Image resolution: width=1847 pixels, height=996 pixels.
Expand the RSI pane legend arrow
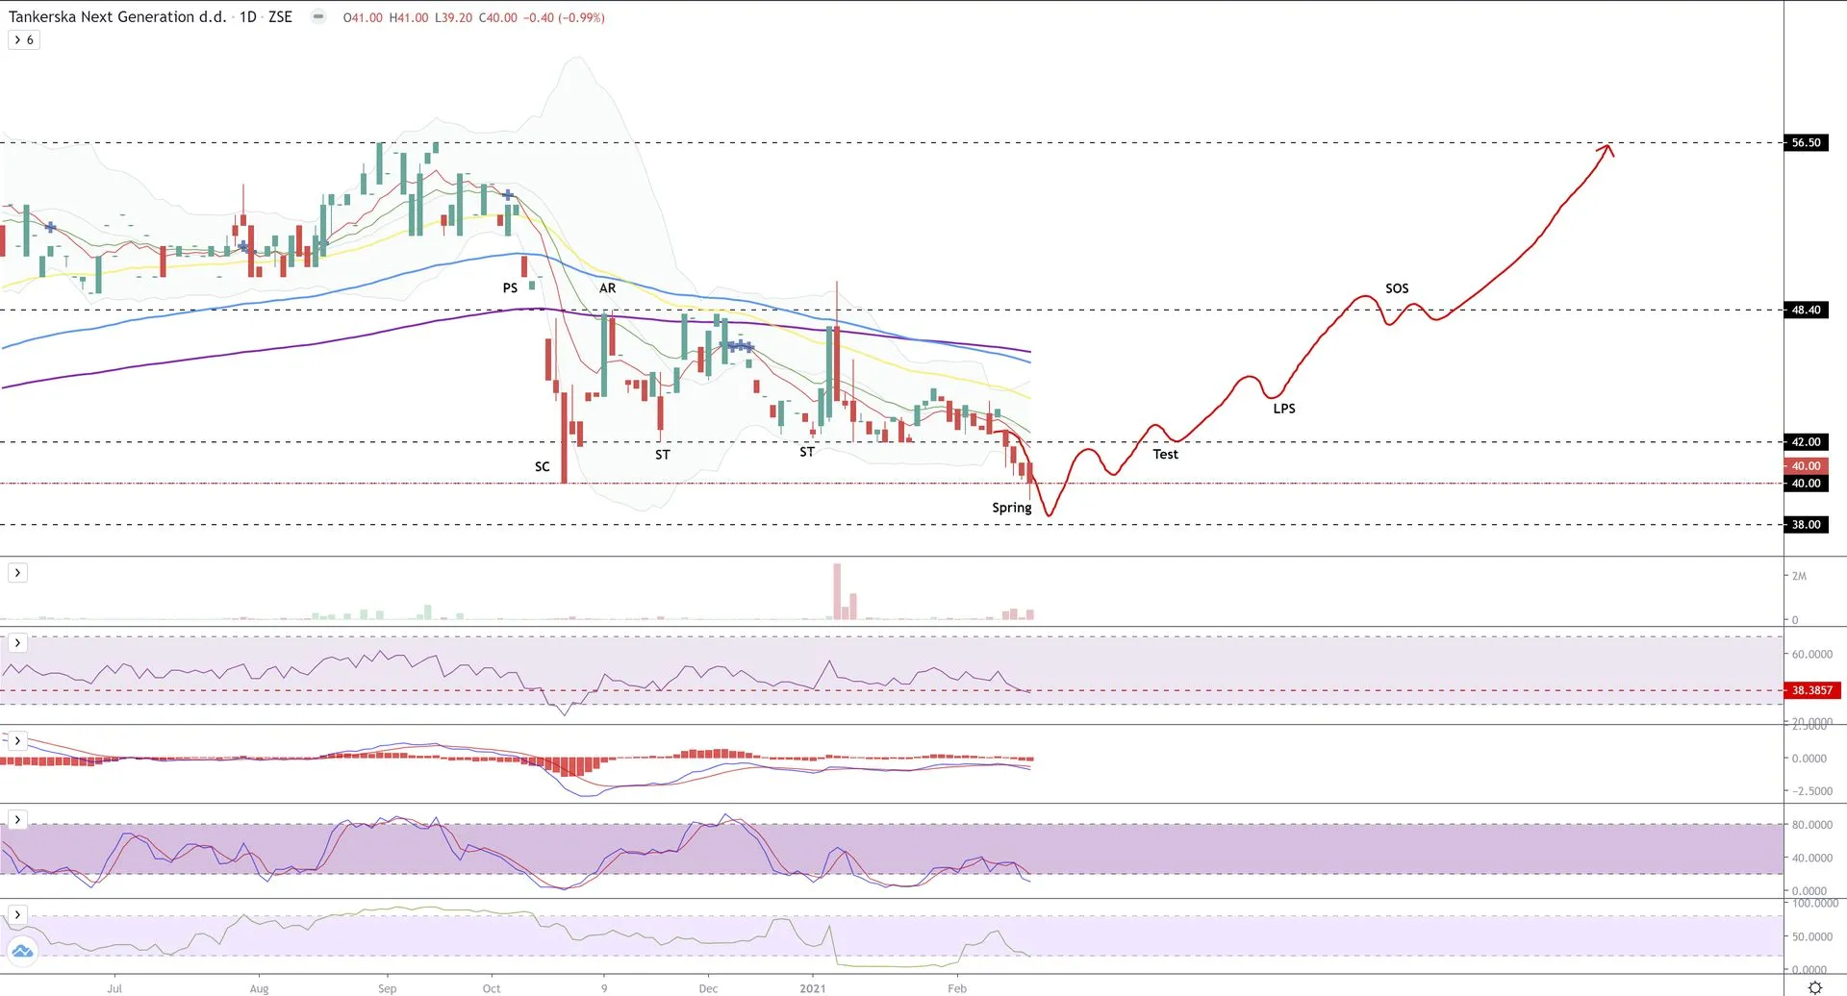[17, 643]
